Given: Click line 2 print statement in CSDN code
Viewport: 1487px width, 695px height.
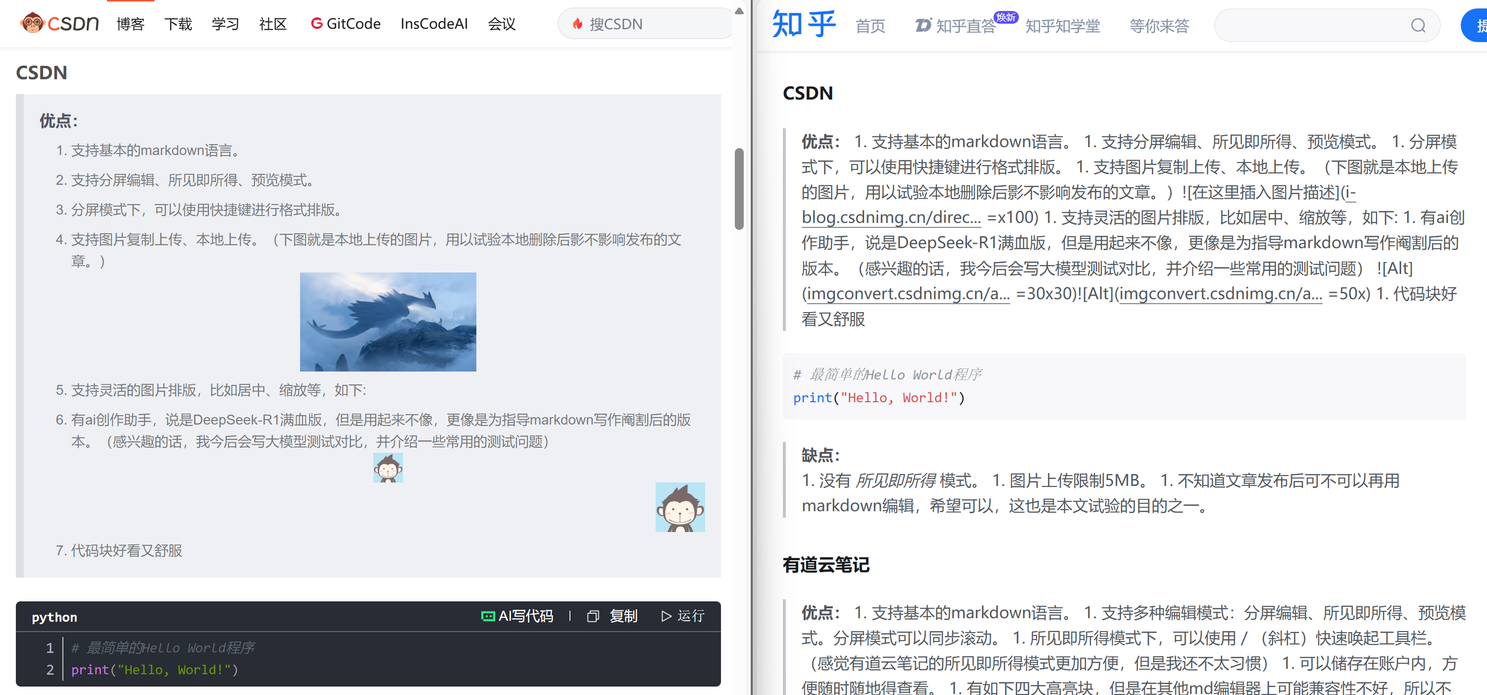Looking at the screenshot, I should 154,670.
